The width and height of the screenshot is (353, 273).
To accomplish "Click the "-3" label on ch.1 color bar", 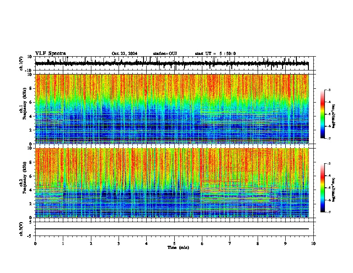I will point(328,90).
